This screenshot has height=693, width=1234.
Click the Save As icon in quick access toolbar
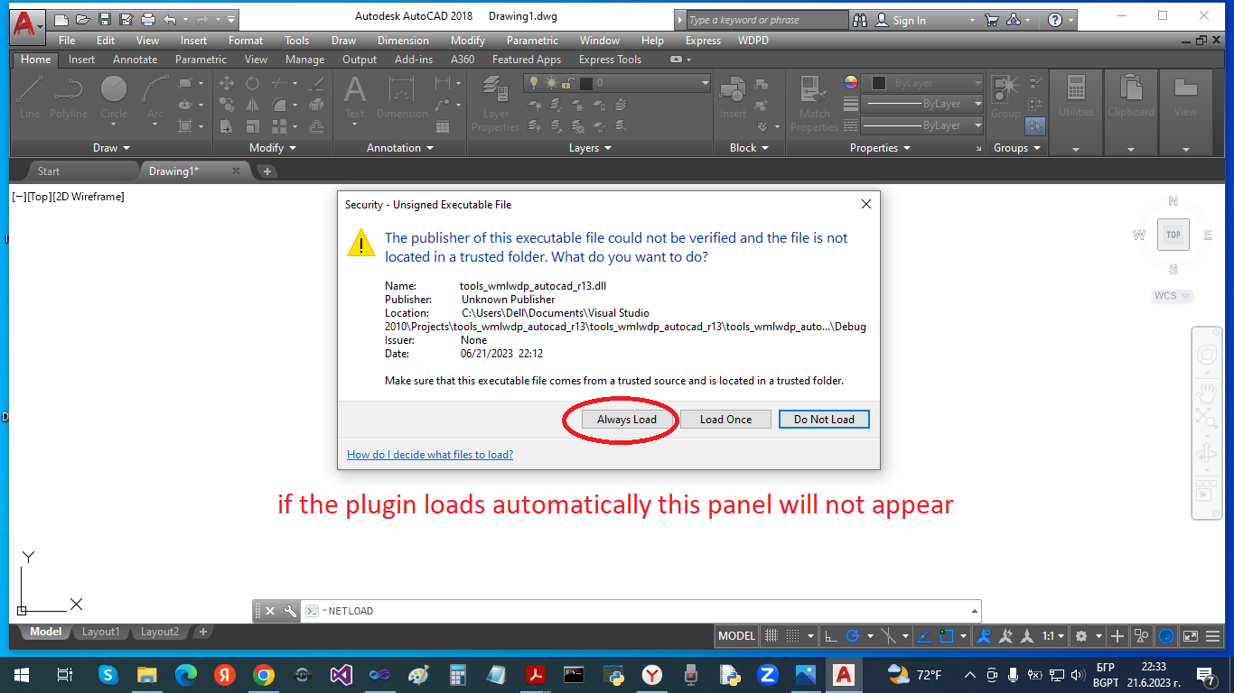pos(126,20)
